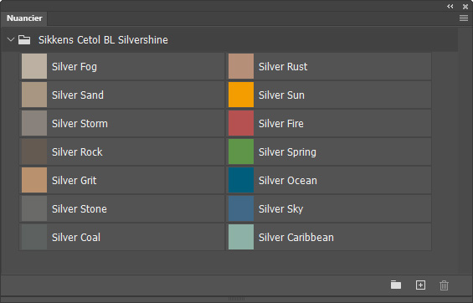Click the "Silver Stone" label
The image size is (473, 303).
point(80,209)
